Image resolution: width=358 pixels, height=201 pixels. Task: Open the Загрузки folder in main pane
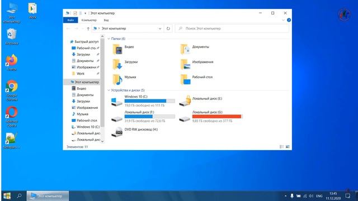[x=125, y=64]
